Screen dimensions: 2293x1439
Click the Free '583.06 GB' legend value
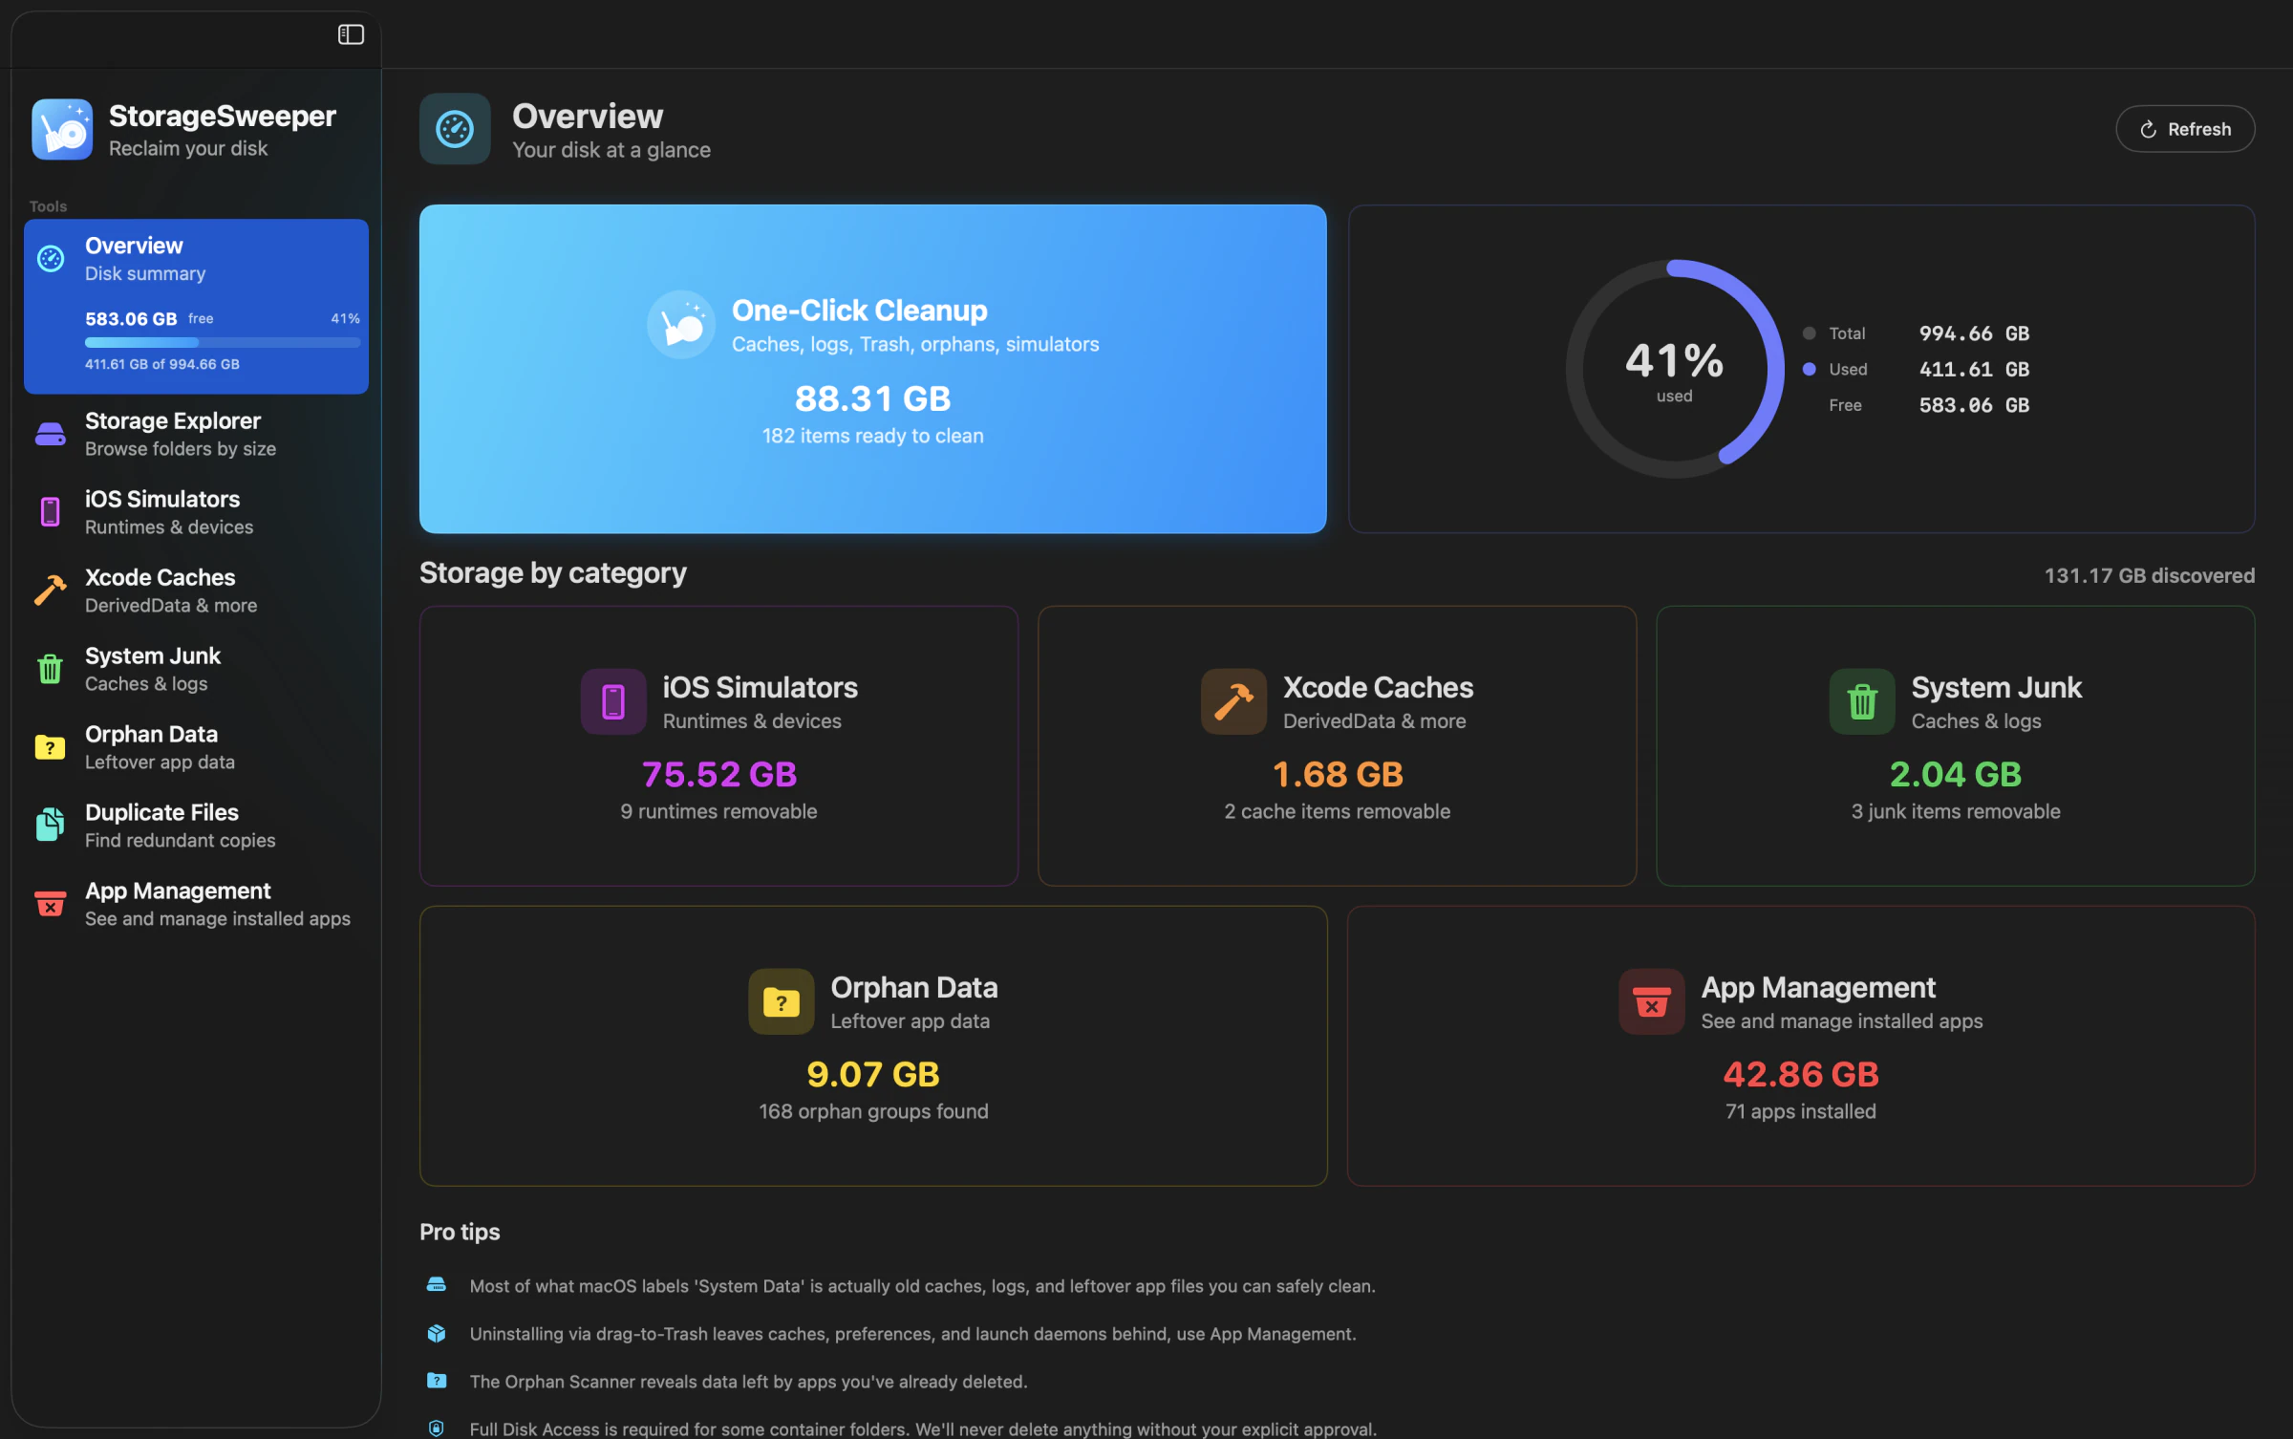[1974, 405]
